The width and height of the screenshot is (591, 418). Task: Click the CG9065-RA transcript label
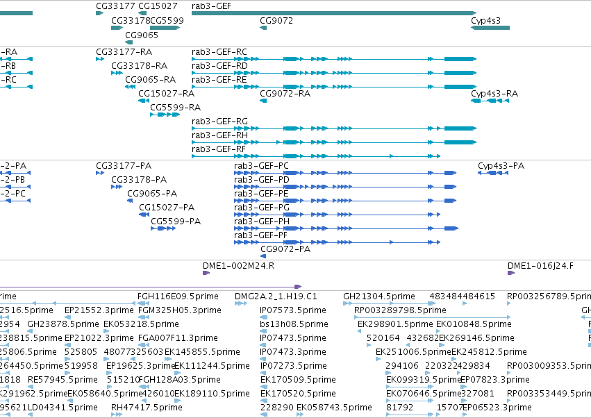151,80
